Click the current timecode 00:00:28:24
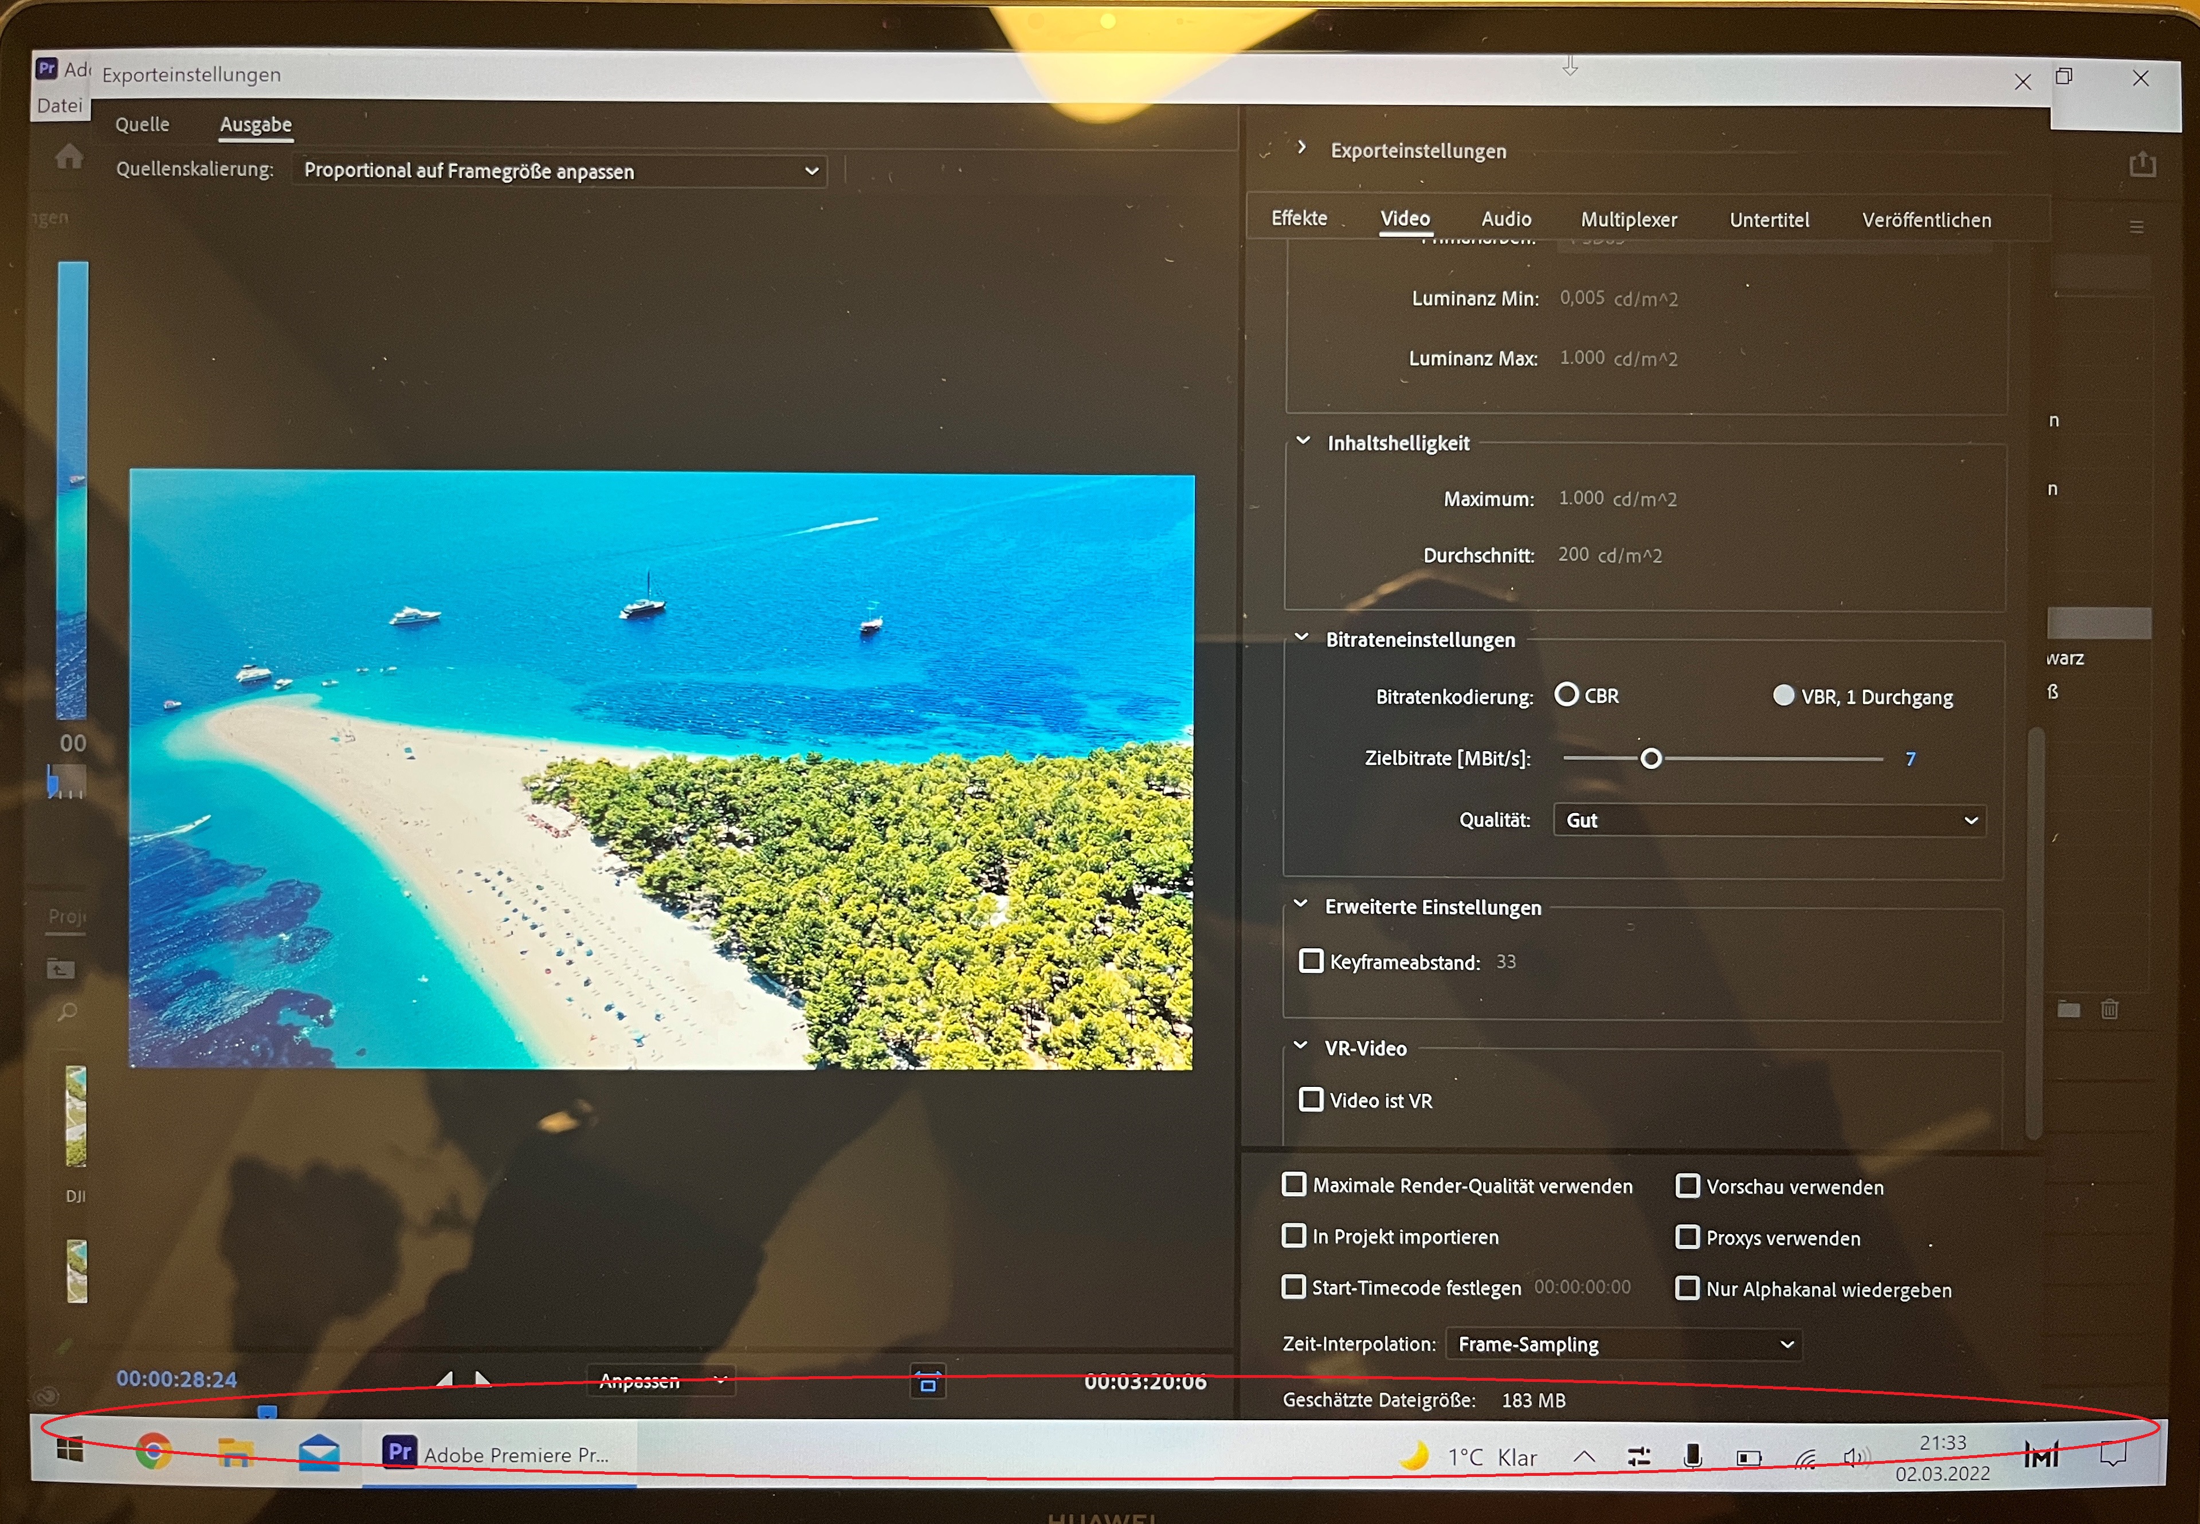 click(177, 1379)
